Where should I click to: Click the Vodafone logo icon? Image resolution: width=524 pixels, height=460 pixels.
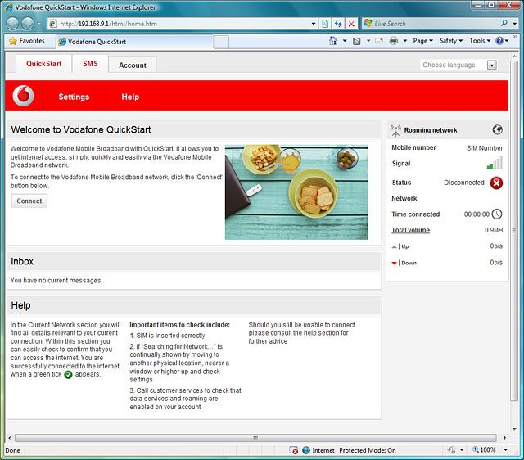(23, 96)
